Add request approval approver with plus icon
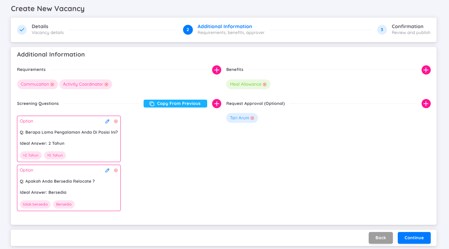 [x=426, y=104]
